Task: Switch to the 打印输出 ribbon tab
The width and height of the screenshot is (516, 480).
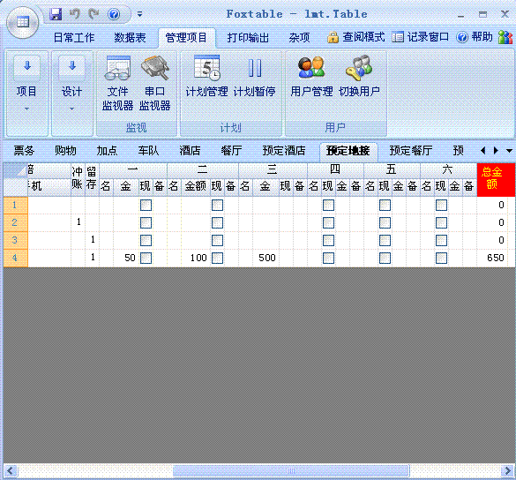Action: [248, 38]
